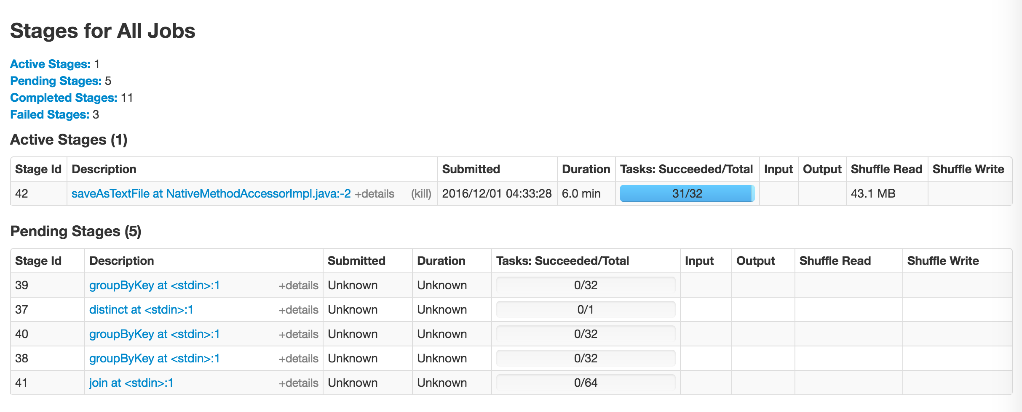Click the 0/64 progress bar for stage 41
The height and width of the screenshot is (412, 1022).
pyautogui.click(x=586, y=383)
